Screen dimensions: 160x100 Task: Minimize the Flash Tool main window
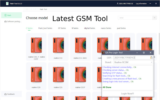(150, 3)
